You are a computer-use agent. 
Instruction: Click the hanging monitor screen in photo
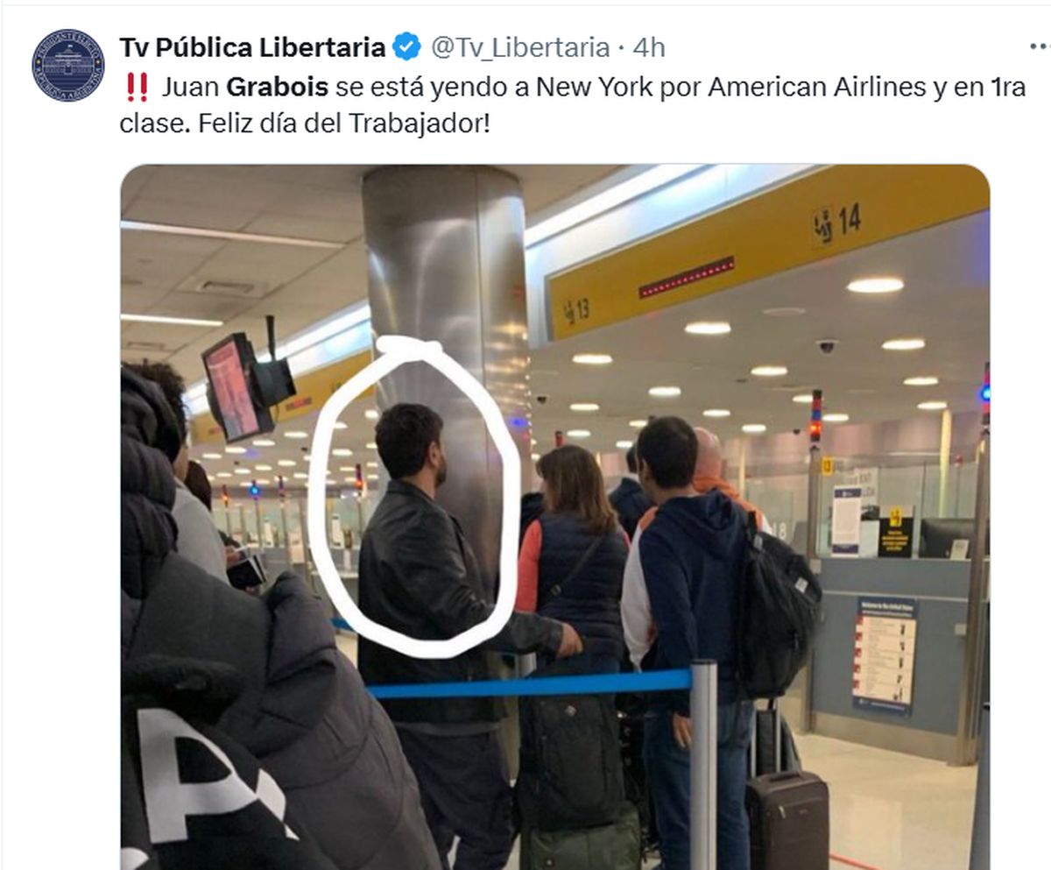(232, 387)
